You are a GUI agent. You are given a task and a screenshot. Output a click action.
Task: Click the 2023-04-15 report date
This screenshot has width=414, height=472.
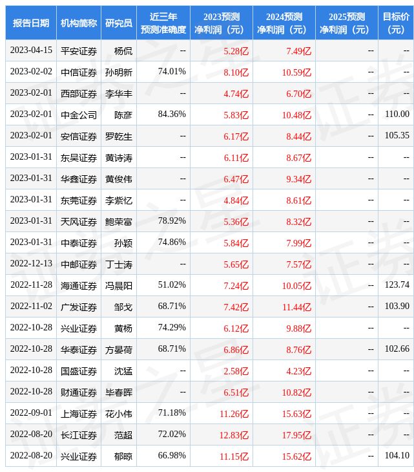(x=31, y=50)
